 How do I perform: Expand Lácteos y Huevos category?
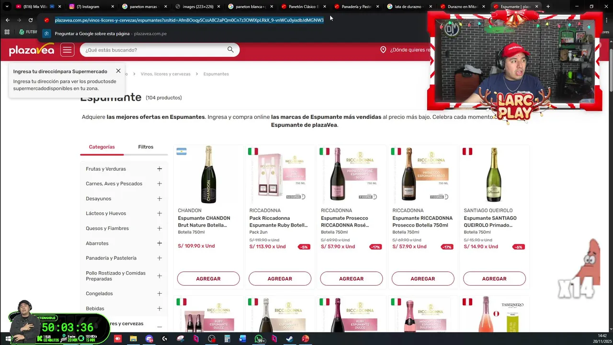[x=159, y=213]
